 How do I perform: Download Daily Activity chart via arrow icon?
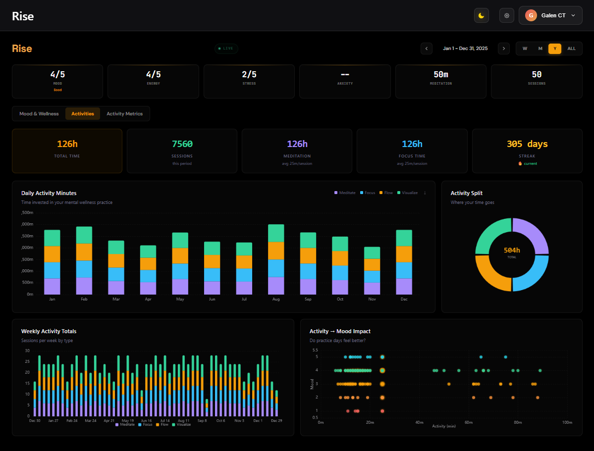tap(425, 193)
